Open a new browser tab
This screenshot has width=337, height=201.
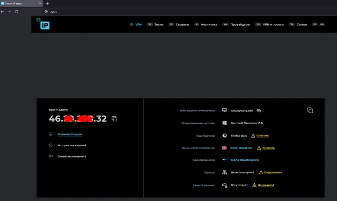(x=47, y=3)
